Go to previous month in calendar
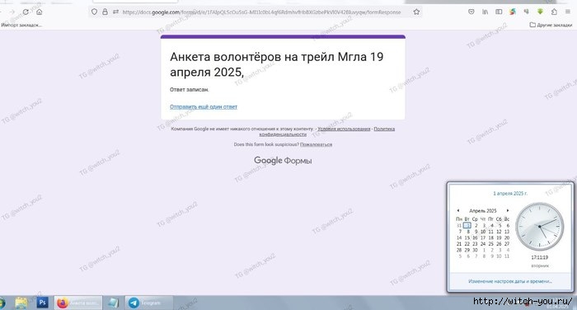This screenshot has width=577, height=310. coord(458,210)
